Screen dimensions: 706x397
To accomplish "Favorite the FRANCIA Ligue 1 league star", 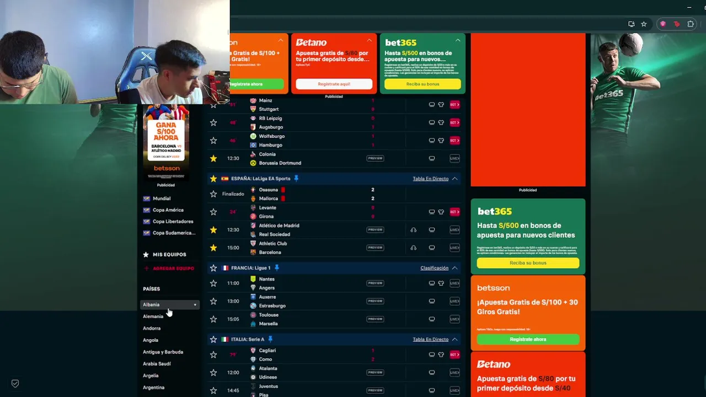I will (213, 268).
